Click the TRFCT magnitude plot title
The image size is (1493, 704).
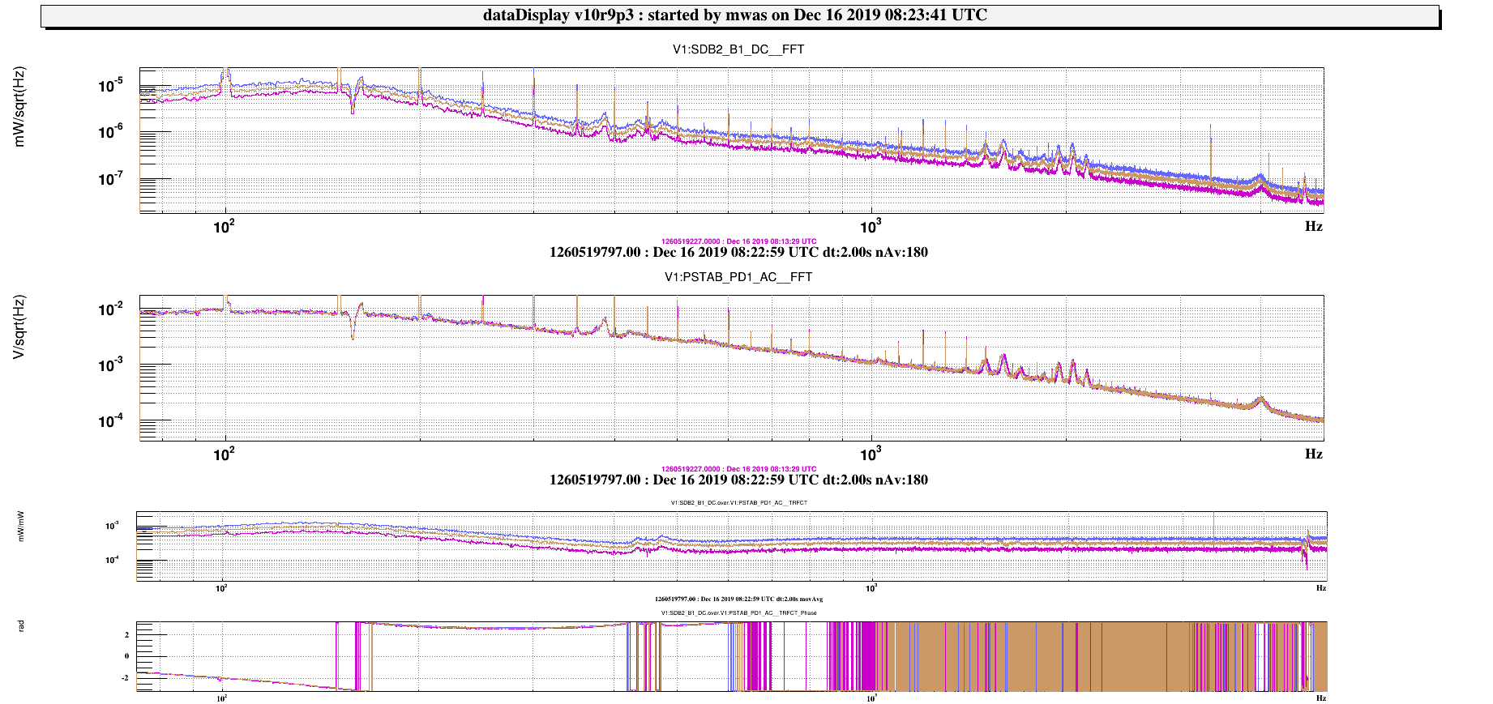click(738, 503)
